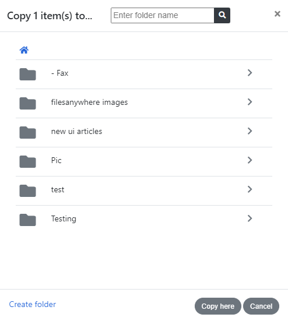Viewport: 288px width, 321px height.
Task: Open the test folder chevron
Action: click(250, 189)
